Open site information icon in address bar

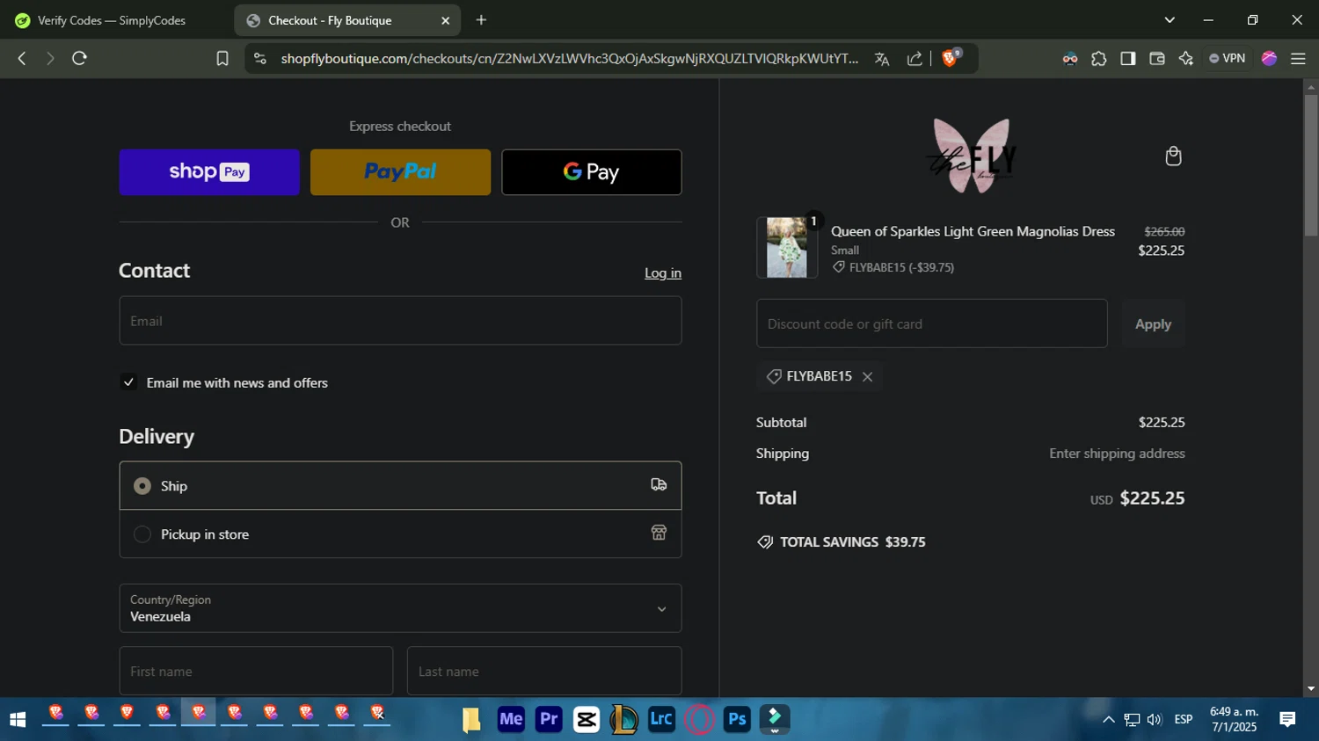pos(259,58)
